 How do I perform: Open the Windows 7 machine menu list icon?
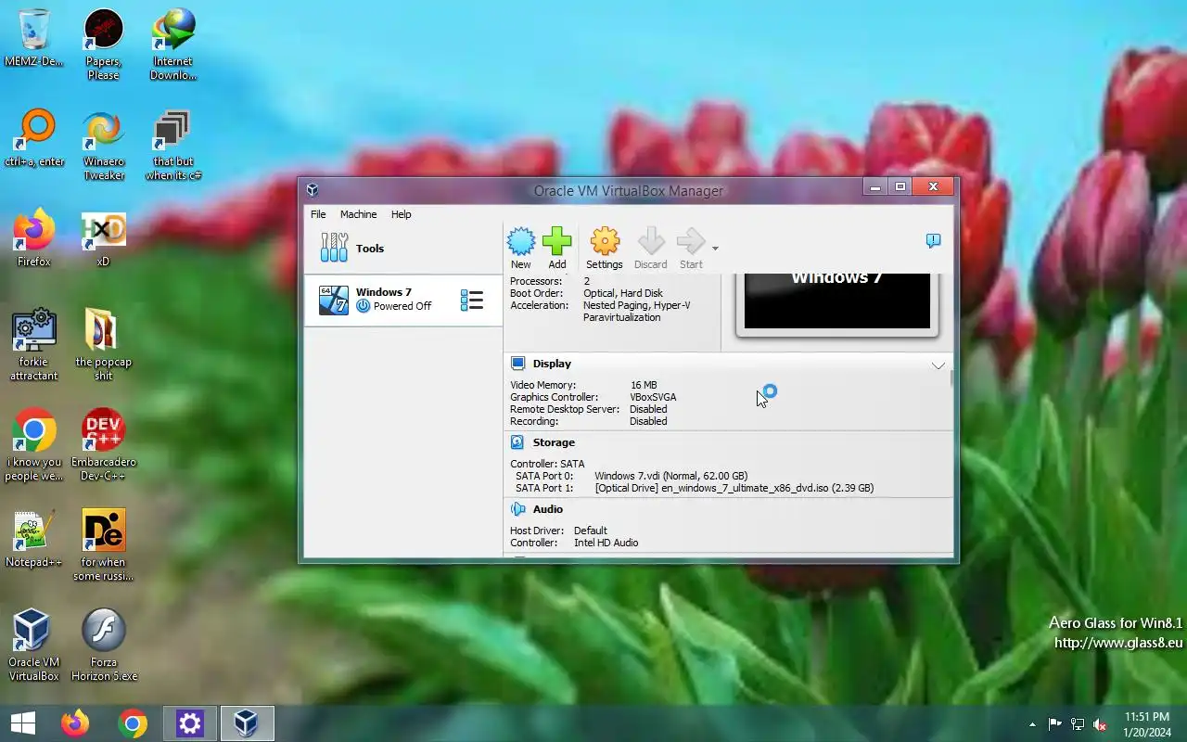[x=472, y=300]
